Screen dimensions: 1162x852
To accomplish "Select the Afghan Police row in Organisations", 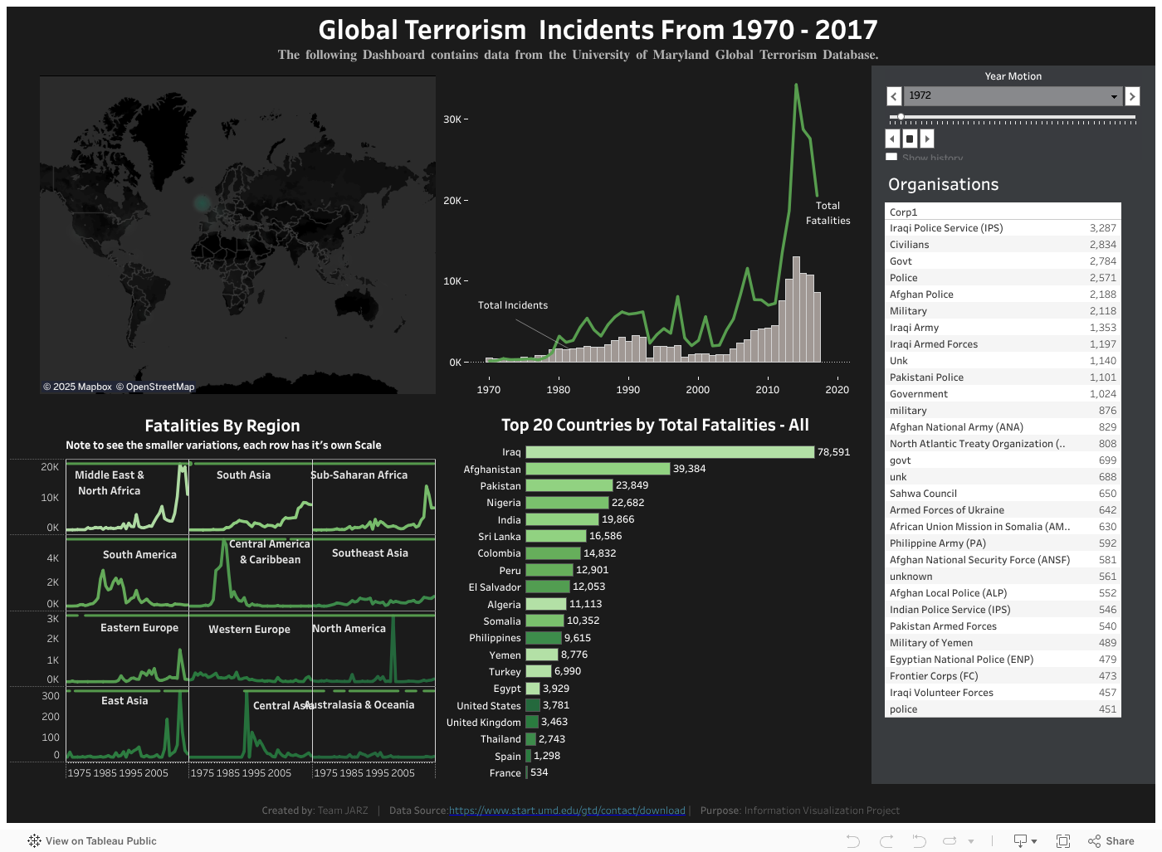I will click(921, 295).
